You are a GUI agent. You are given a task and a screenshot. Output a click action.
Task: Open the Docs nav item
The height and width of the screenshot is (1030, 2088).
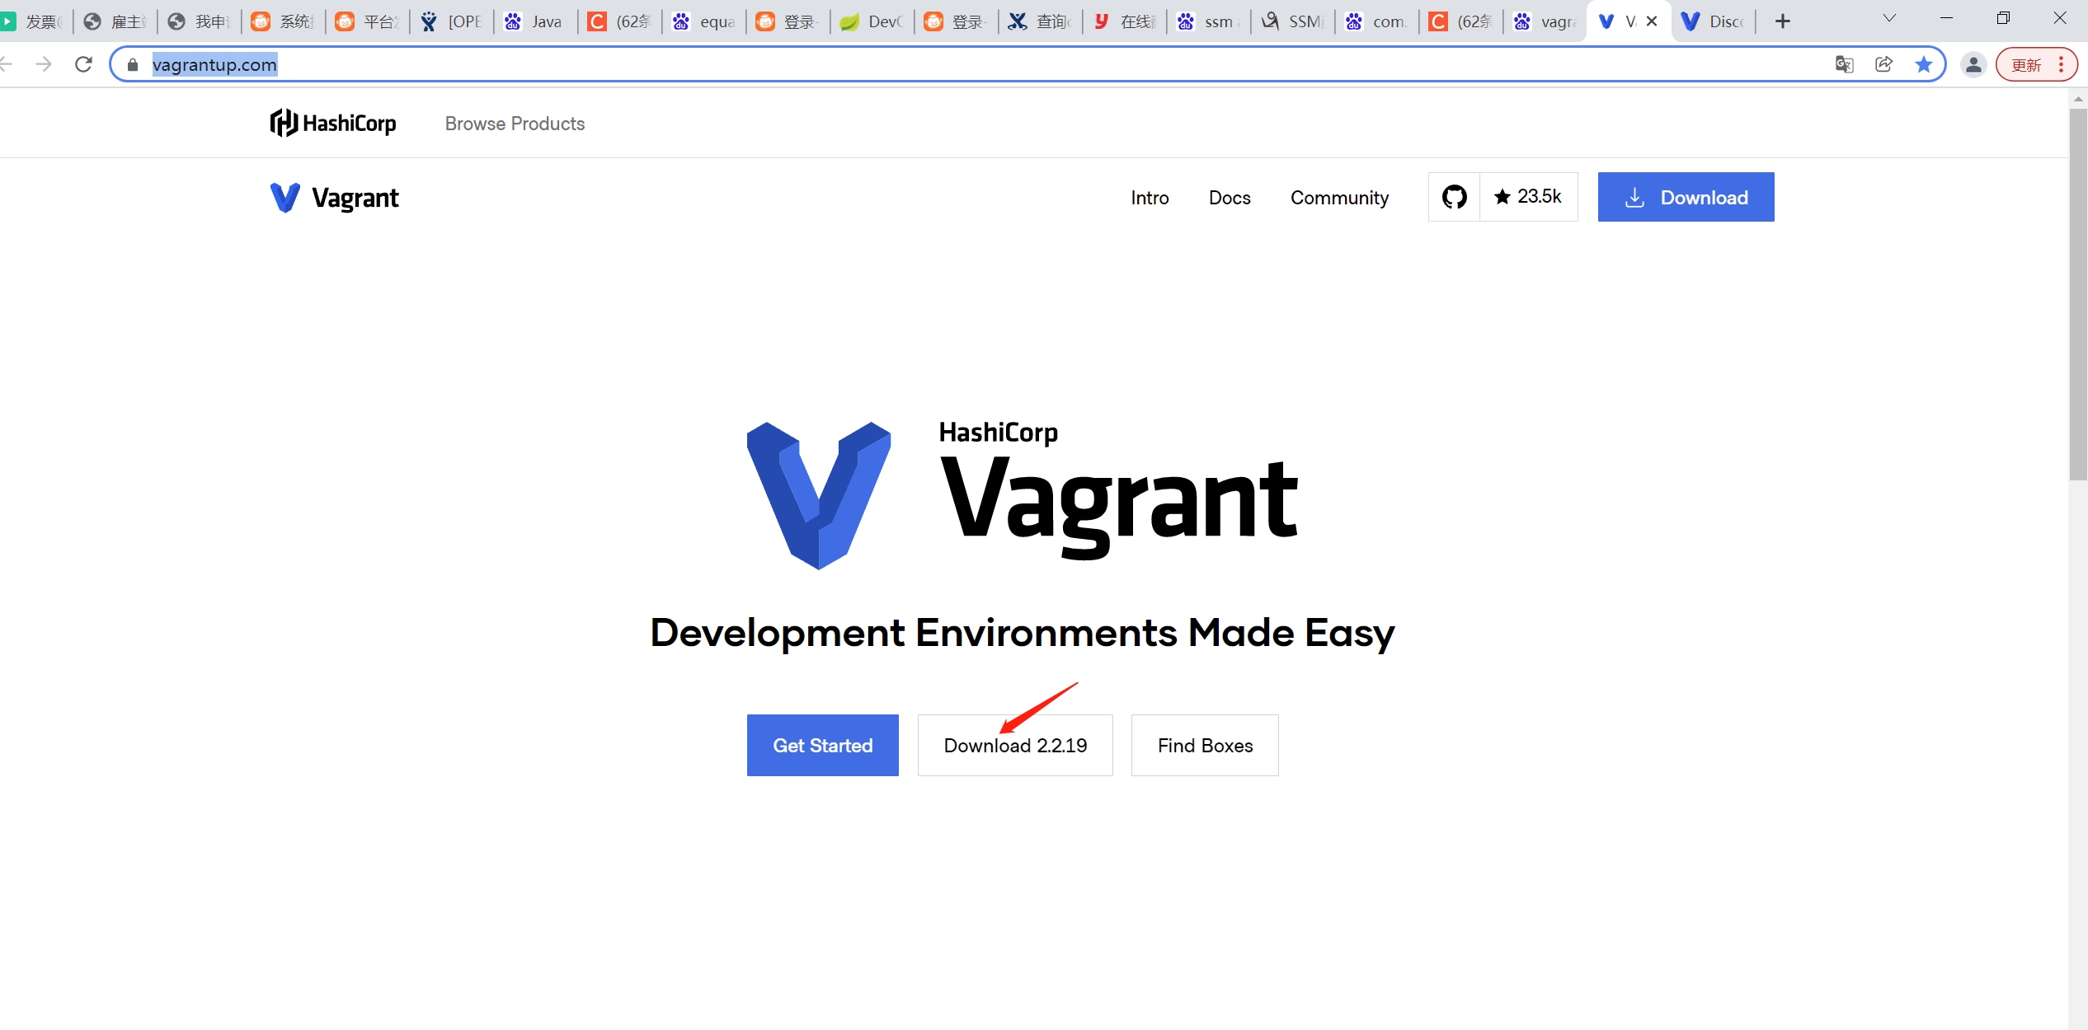pyautogui.click(x=1230, y=198)
